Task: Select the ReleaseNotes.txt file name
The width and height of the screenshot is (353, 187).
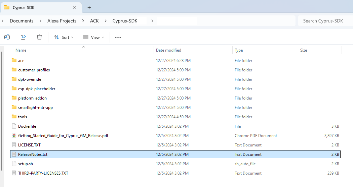Action: click(x=33, y=154)
